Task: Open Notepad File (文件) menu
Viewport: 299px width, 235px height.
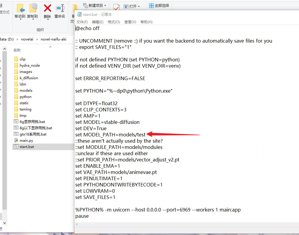Action: click(82, 22)
